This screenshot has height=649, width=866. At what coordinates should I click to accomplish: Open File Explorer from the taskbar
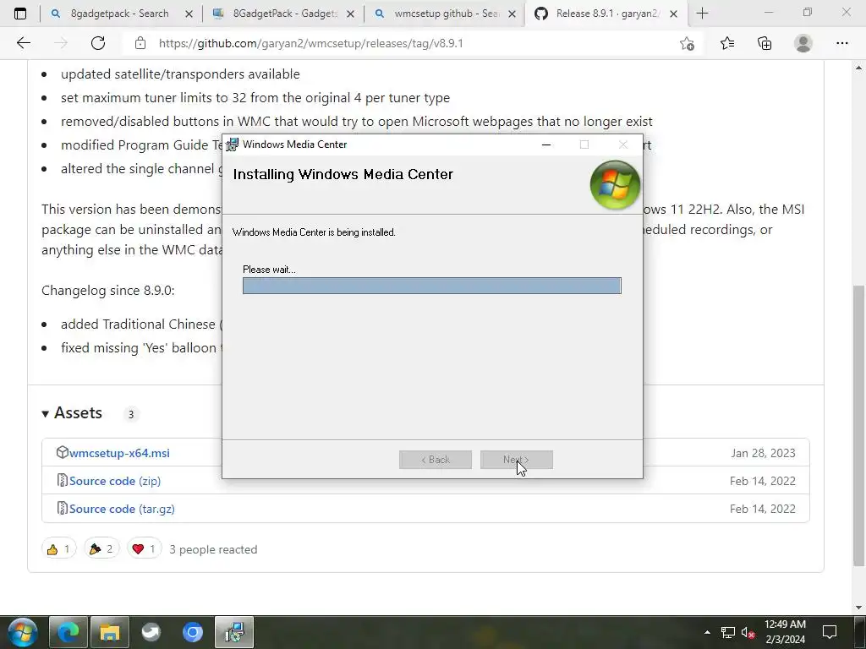110,632
